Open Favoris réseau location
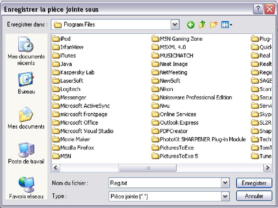Image resolution: width=278 pixels, height=208 pixels. (x=26, y=188)
